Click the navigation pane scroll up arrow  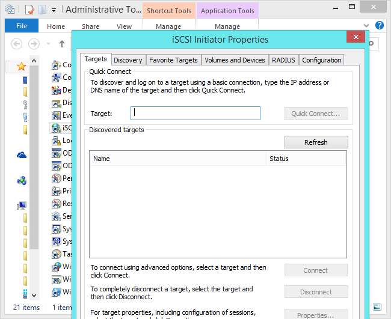34,61
